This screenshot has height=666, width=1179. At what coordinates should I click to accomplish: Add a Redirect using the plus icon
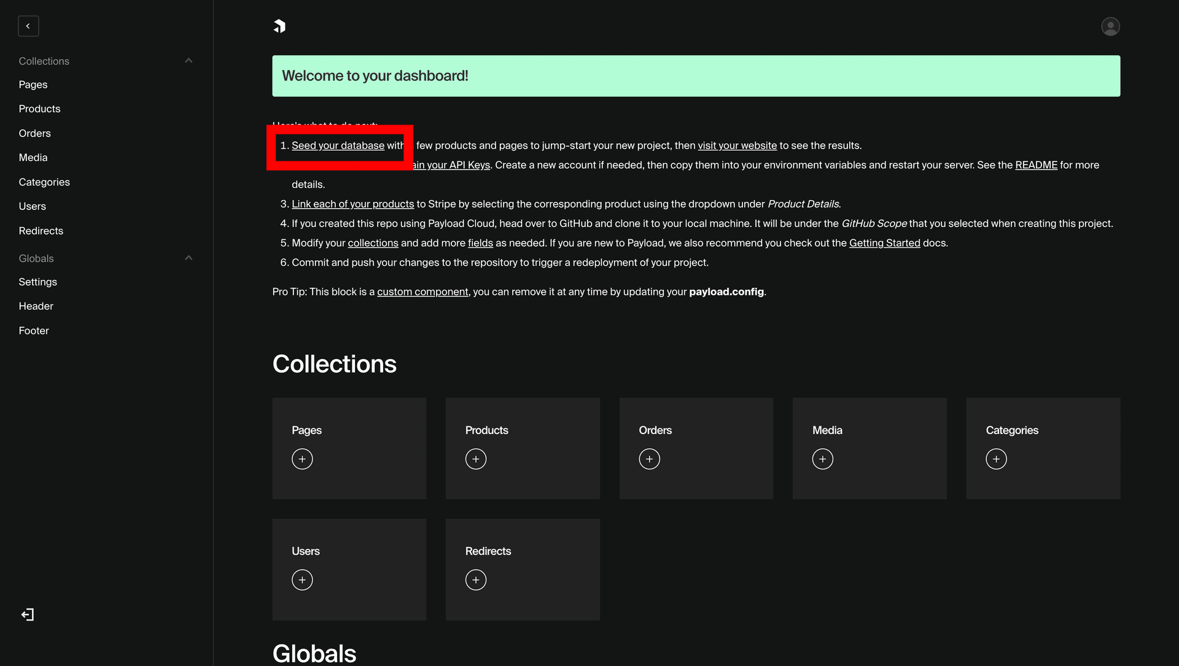(476, 579)
